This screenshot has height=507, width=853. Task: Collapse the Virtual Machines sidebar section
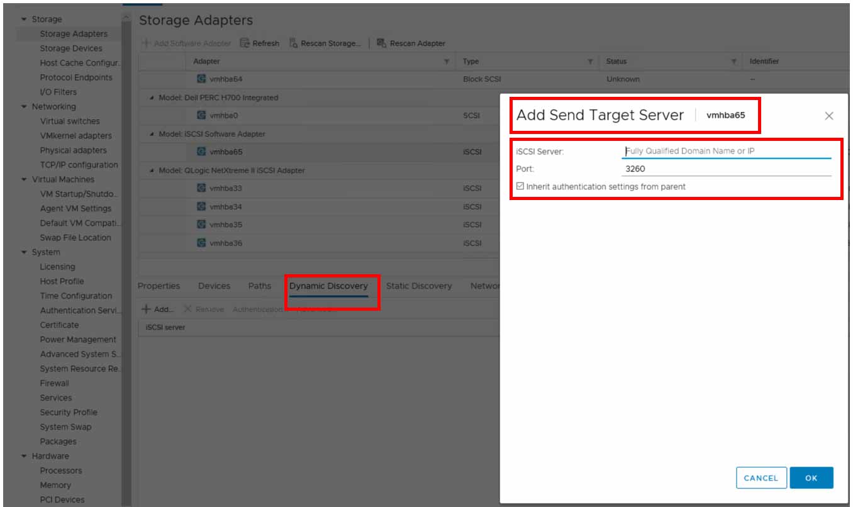(x=24, y=180)
